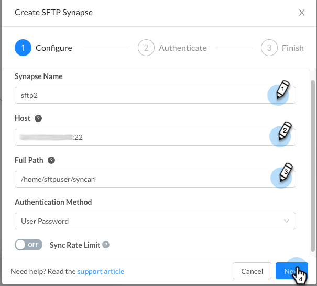Click the Full Path help icon
Viewport: 317px width, 286px height.
51,160
